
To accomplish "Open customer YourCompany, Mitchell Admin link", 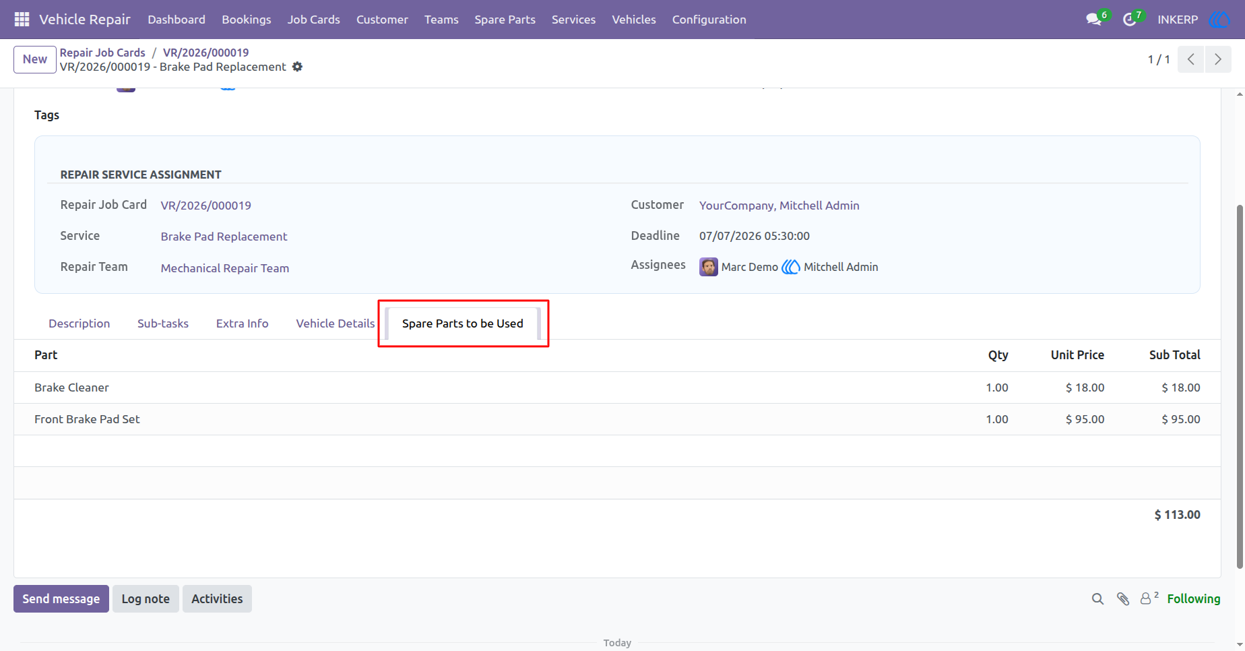I will tap(779, 206).
